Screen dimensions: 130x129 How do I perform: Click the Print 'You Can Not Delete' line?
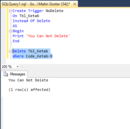[x=41, y=36]
